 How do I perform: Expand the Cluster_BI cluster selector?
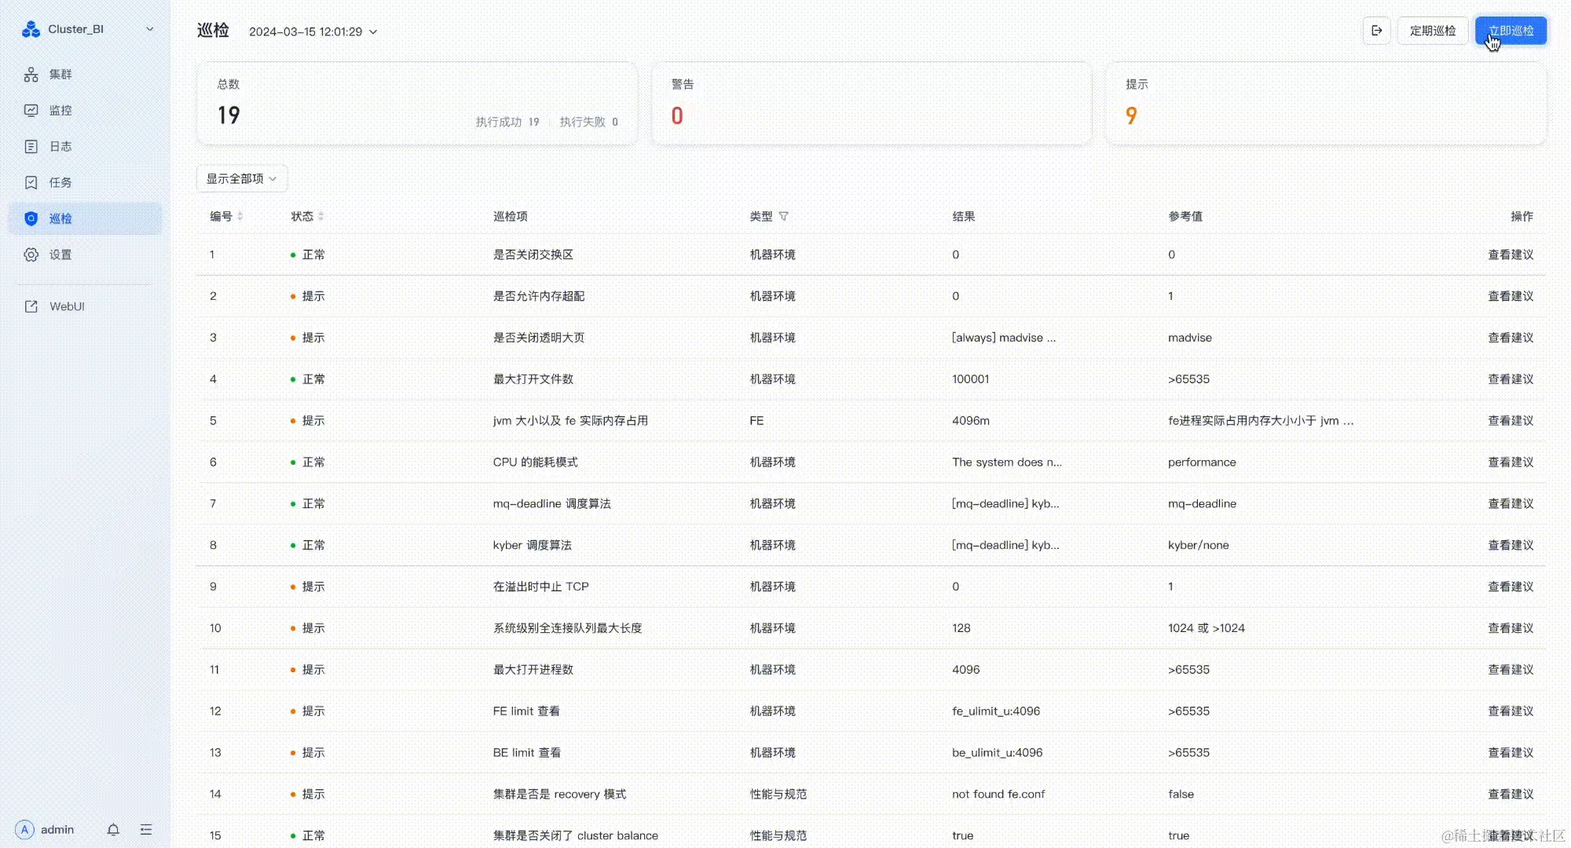pyautogui.click(x=150, y=29)
